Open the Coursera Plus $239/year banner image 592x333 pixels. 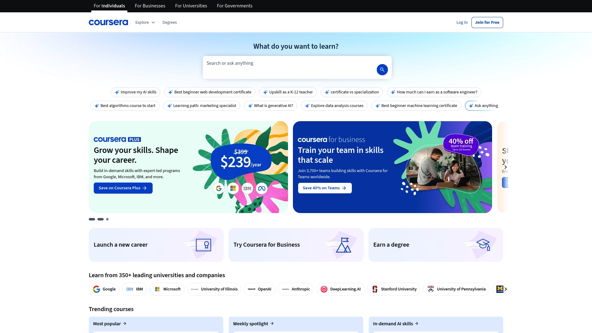(240, 167)
